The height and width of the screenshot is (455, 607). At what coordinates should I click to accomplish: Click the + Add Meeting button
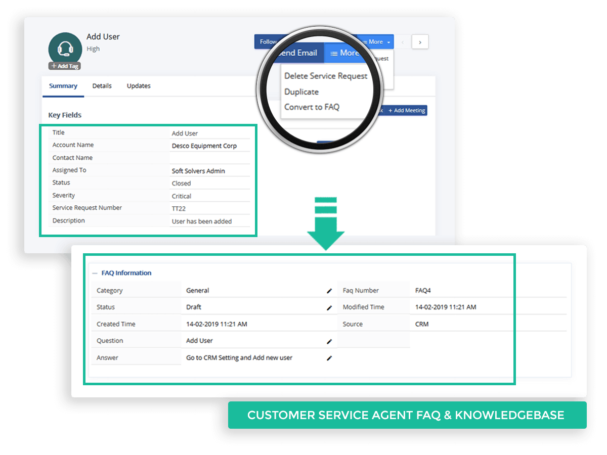[x=407, y=110]
